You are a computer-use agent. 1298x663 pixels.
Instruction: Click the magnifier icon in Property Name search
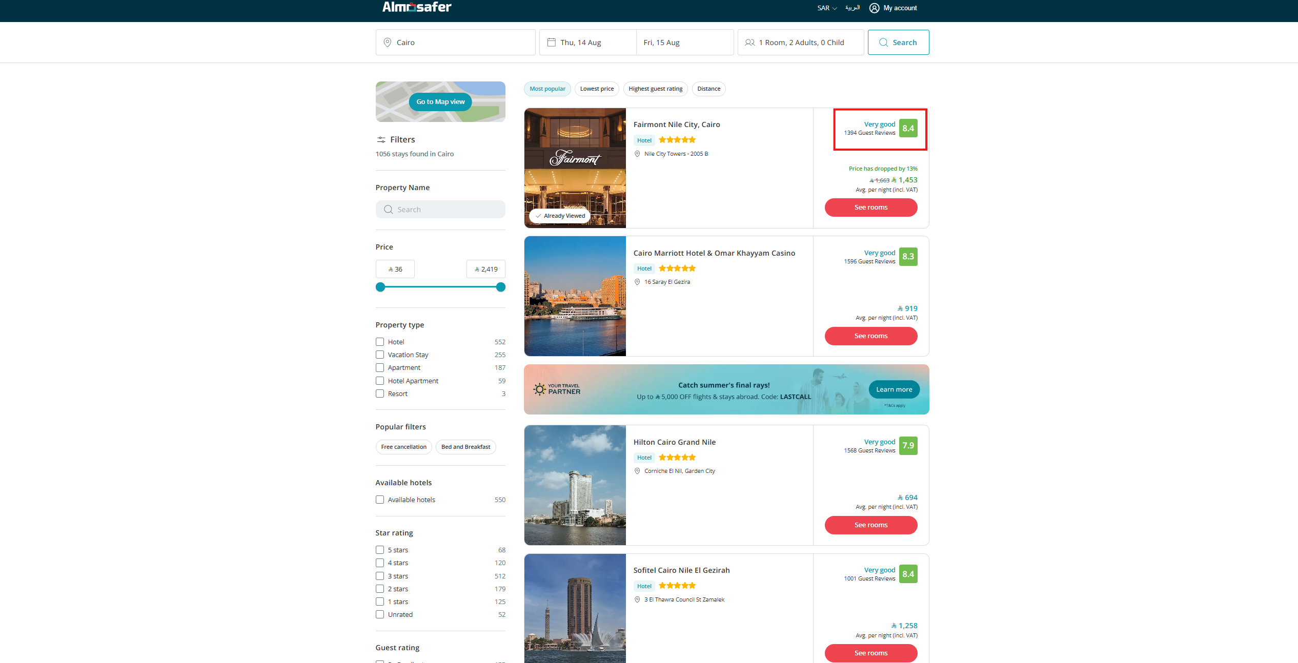tap(388, 210)
